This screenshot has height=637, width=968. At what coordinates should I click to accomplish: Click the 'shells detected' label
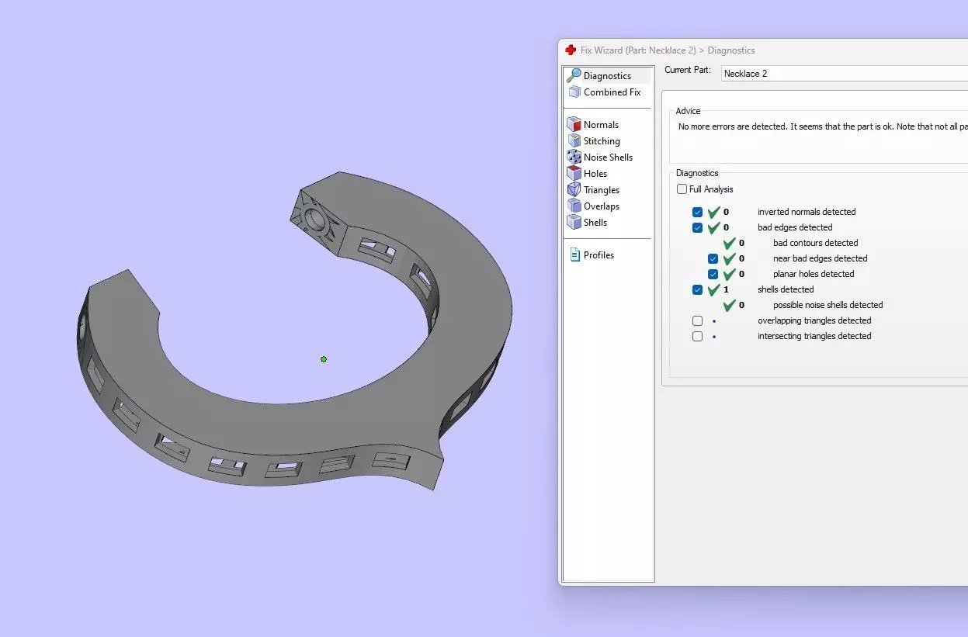786,289
